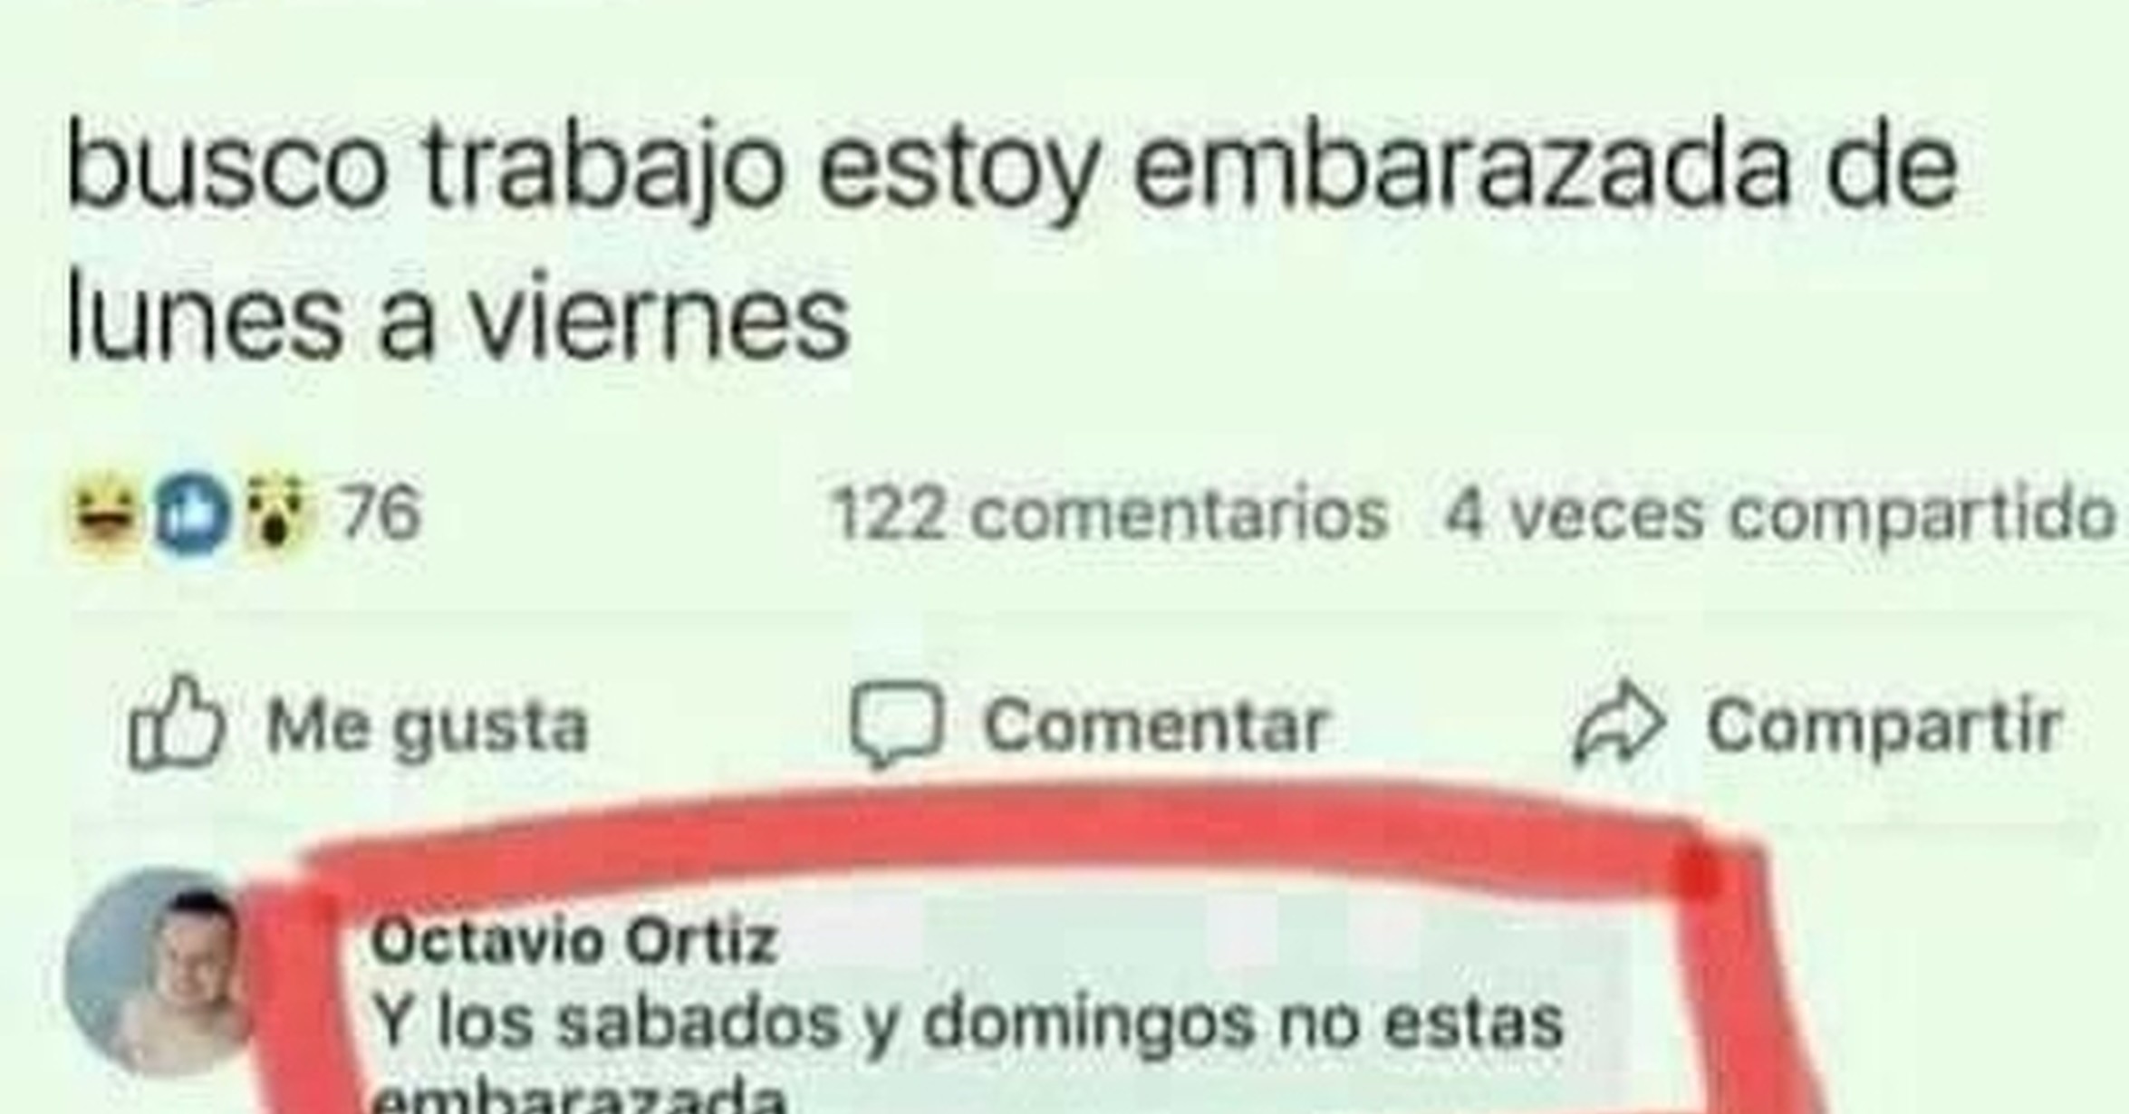The height and width of the screenshot is (1114, 2129).
Task: Click the thumbs-up outline icon beside Me gusta
Action: tap(176, 723)
